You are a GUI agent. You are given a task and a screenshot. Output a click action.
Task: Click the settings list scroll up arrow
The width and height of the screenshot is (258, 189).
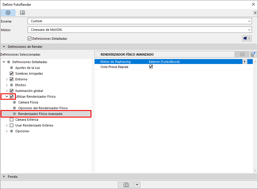click(255, 62)
